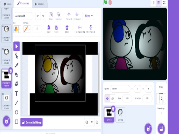179x134 pixels.
Task: Group the selected objects
Action: (x=51, y=16)
